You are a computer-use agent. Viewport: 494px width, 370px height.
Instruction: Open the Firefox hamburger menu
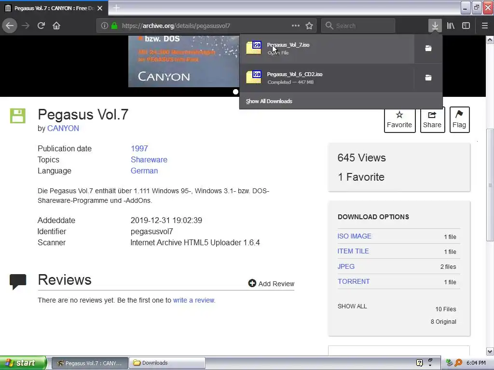click(x=484, y=26)
